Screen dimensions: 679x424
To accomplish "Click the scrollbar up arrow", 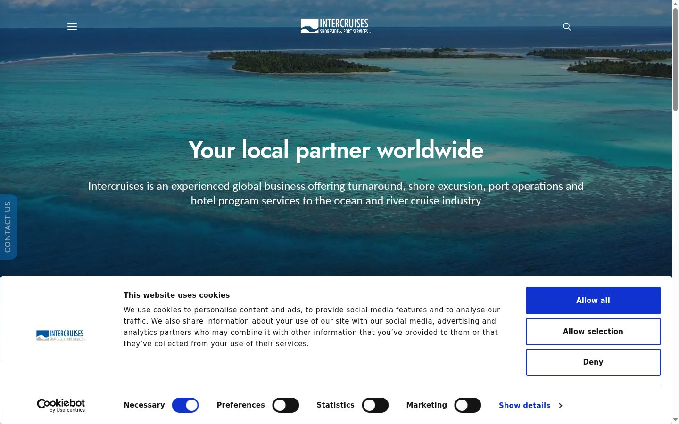I will click(675, 4).
